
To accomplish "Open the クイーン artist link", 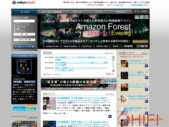I will coord(17,75).
